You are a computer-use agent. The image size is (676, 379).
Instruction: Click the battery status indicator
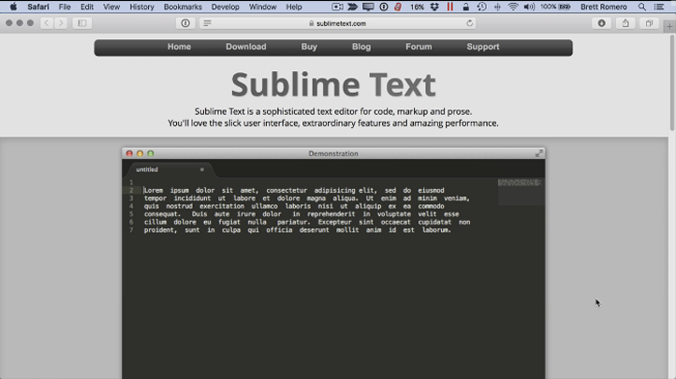(x=555, y=7)
